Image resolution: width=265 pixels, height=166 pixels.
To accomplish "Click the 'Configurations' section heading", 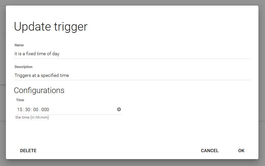I will click(x=39, y=90).
